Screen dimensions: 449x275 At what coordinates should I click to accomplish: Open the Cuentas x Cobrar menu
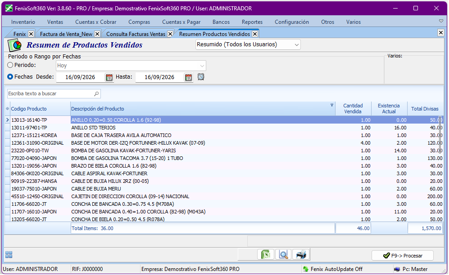point(95,22)
